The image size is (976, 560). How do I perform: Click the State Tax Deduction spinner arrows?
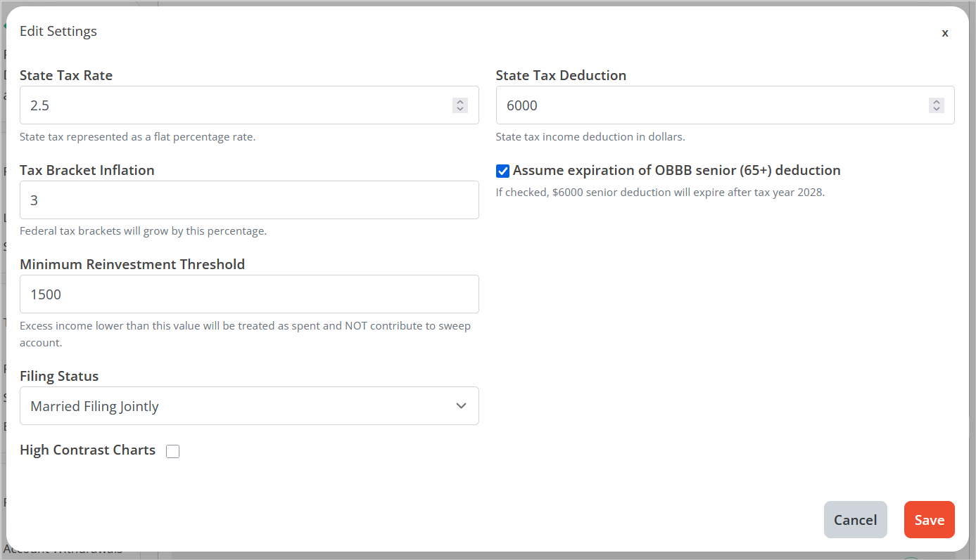[x=936, y=105]
